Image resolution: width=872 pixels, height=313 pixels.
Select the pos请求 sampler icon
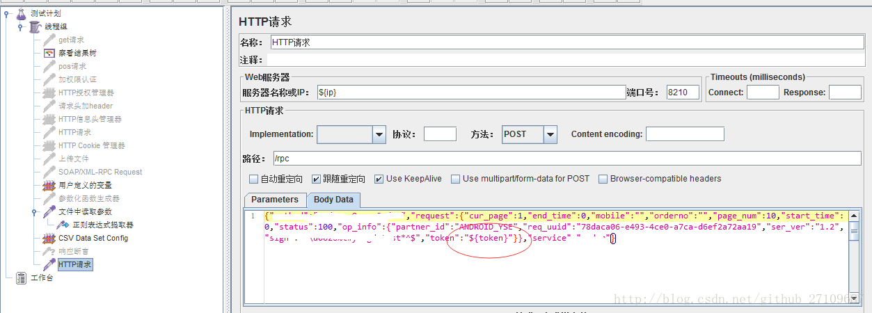coord(49,66)
